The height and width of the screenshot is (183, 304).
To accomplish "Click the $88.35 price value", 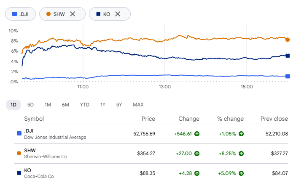I will [148, 173].
